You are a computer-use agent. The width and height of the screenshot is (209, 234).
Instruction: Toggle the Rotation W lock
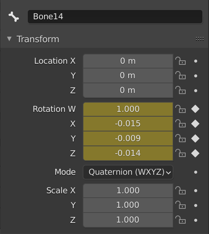[x=180, y=109]
